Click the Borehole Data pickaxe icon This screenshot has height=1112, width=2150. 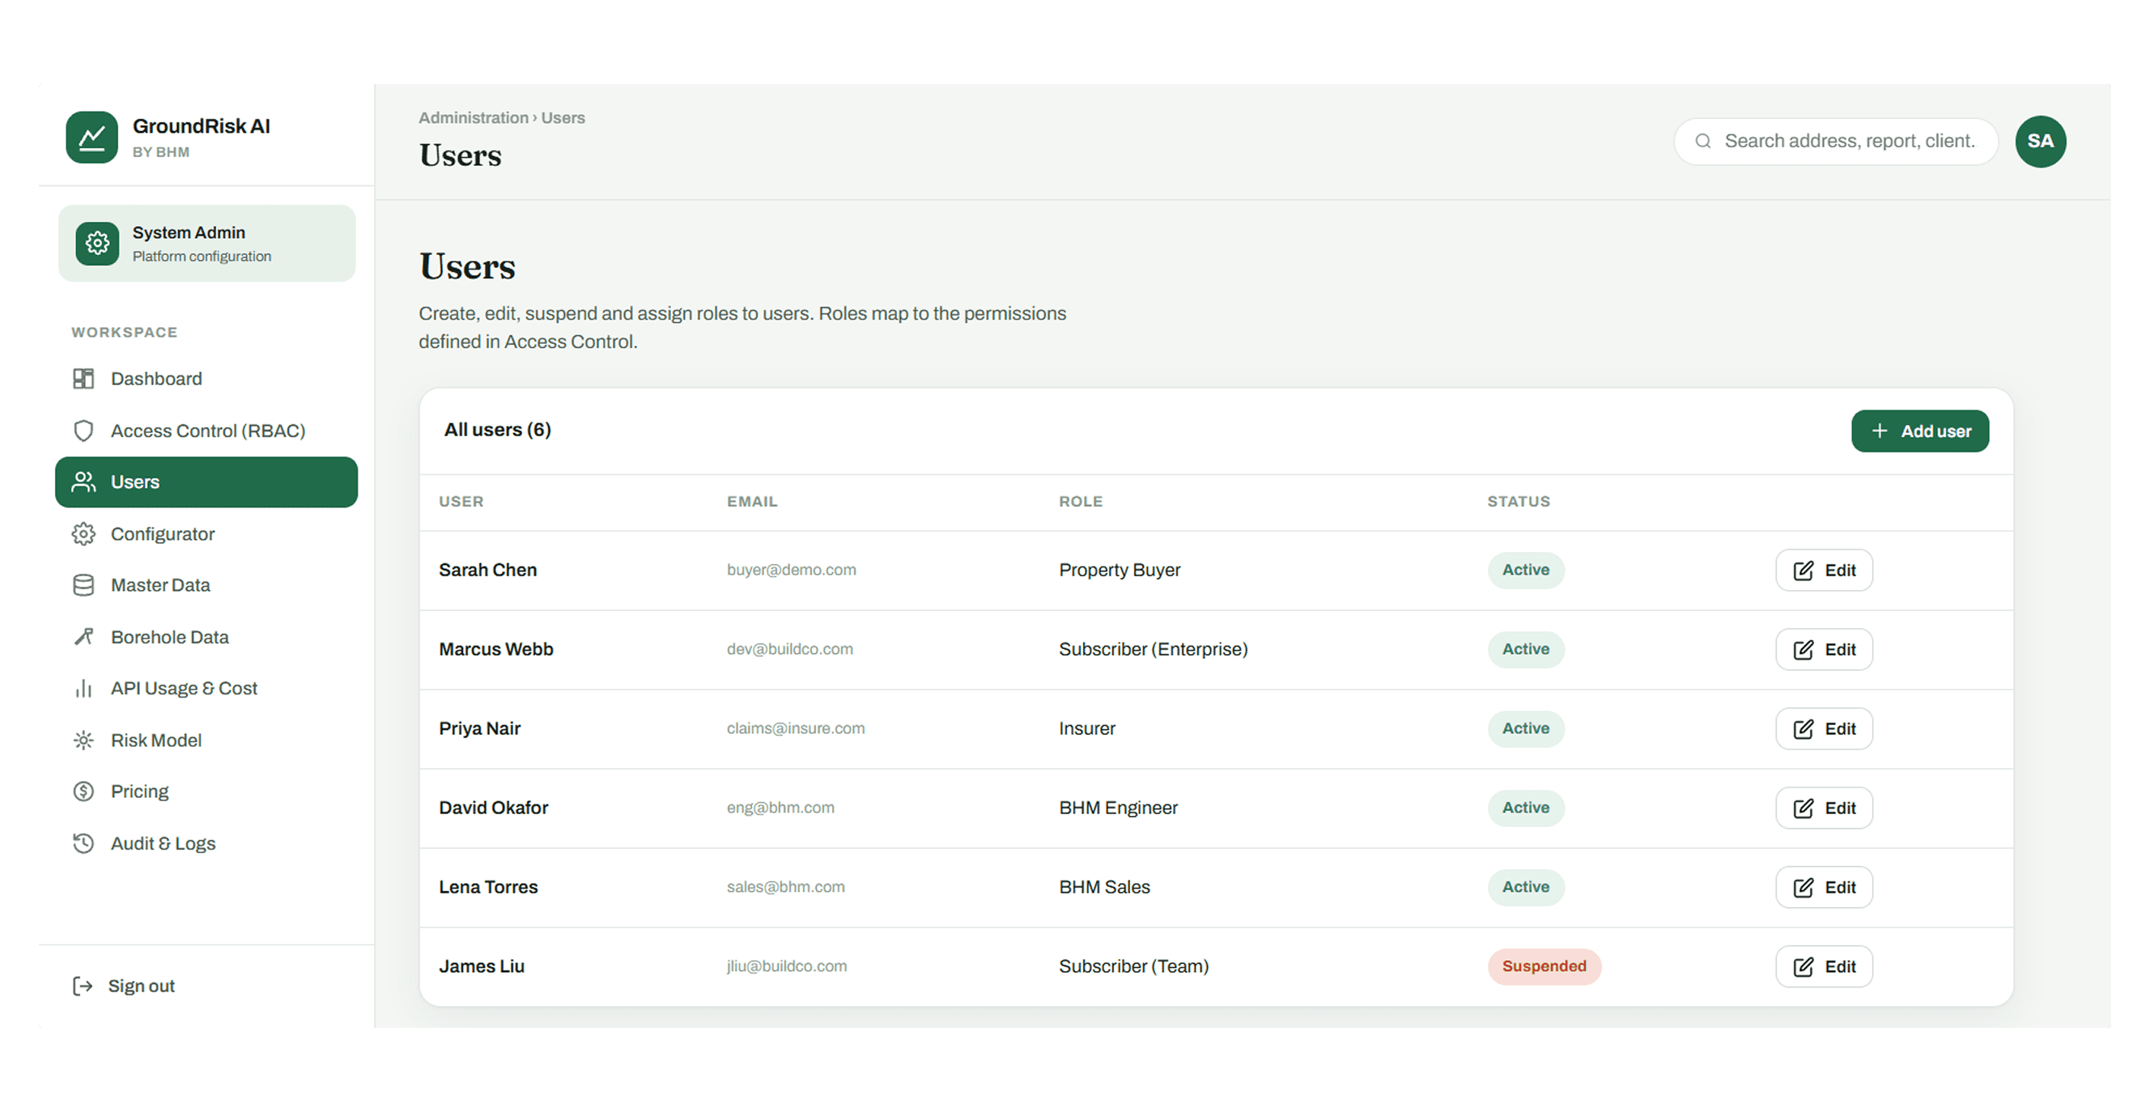coord(83,637)
